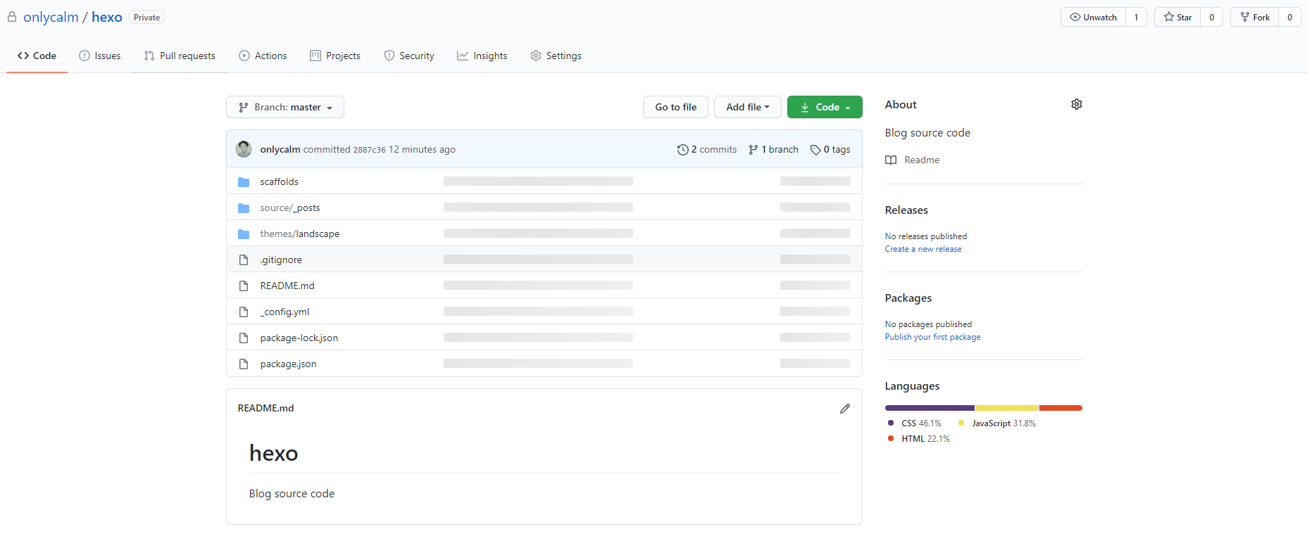Click the lock icon beside repository name
Screen dimensions: 1307x536
tap(12, 17)
